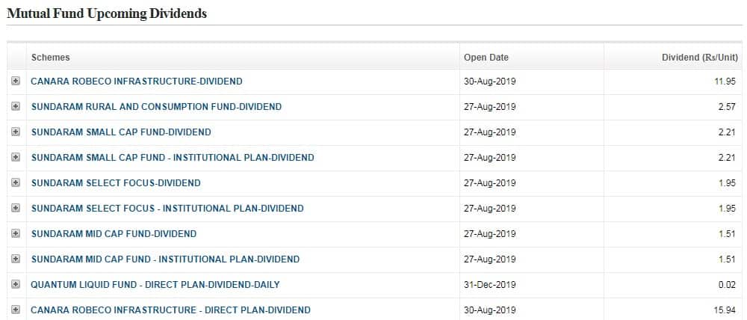Select the 15.94 dividend value
Viewport: 747px width, 320px height.
coord(725,310)
